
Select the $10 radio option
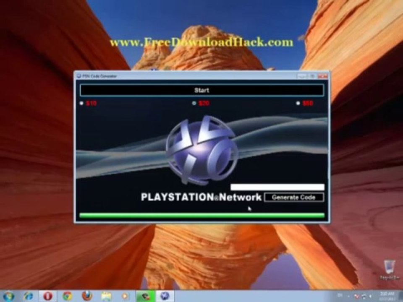click(82, 103)
